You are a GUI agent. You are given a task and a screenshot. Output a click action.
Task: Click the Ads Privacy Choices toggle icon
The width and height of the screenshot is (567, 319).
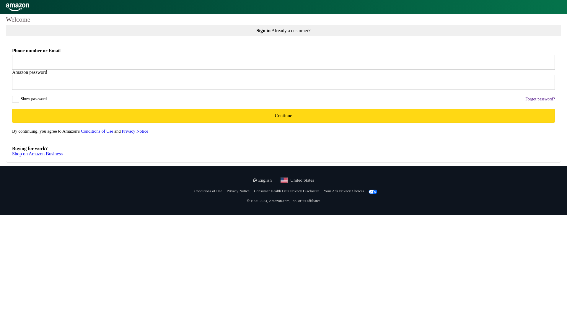[373, 192]
